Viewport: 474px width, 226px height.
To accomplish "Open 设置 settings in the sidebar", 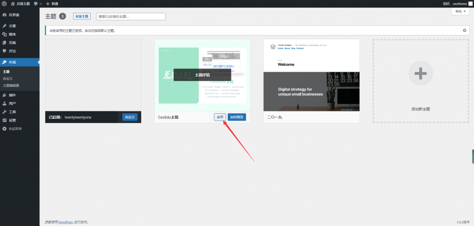I will click(x=12, y=120).
